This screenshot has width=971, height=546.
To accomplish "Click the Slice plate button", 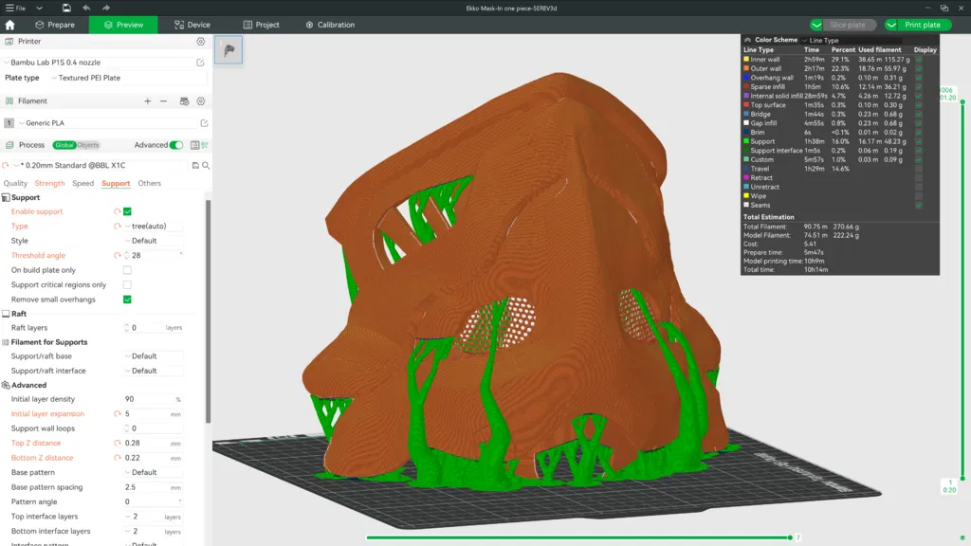I will [850, 25].
